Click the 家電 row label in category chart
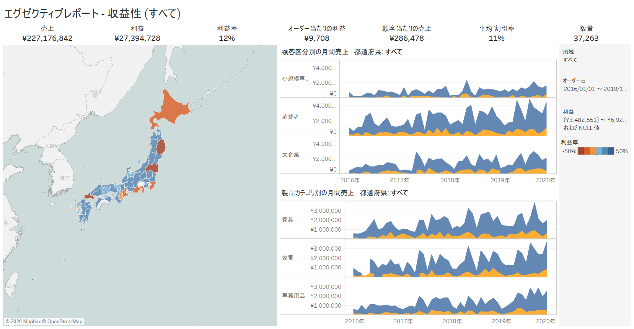 click(288, 258)
